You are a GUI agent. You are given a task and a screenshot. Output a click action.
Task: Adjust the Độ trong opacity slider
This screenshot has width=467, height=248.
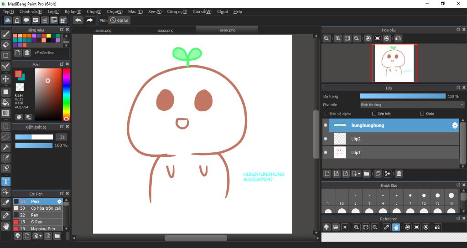(x=403, y=96)
